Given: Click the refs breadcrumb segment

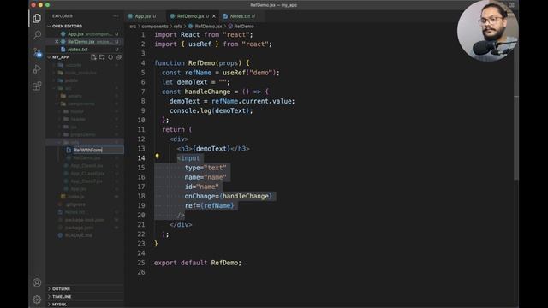Looking at the screenshot, I should pyautogui.click(x=177, y=27).
